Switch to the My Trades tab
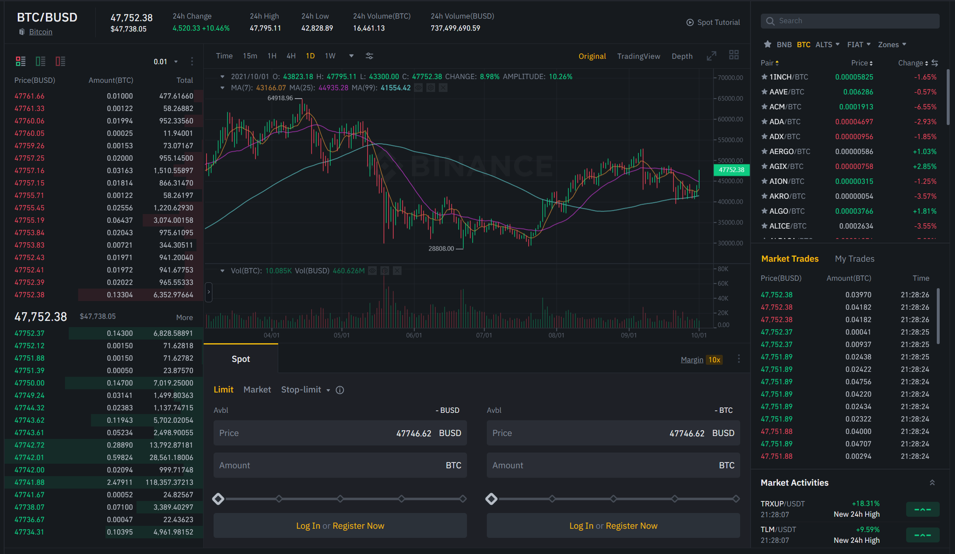The height and width of the screenshot is (554, 955). [x=854, y=259]
